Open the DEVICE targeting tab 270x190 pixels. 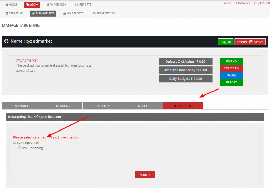143,106
